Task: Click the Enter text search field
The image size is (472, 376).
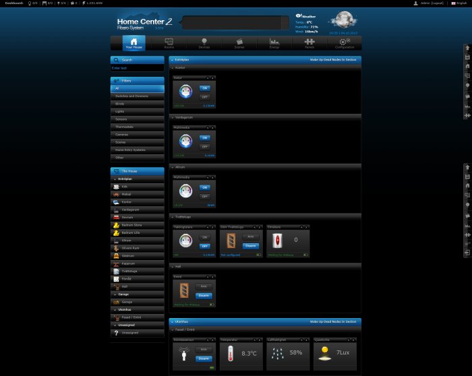Action: pyautogui.click(x=138, y=68)
